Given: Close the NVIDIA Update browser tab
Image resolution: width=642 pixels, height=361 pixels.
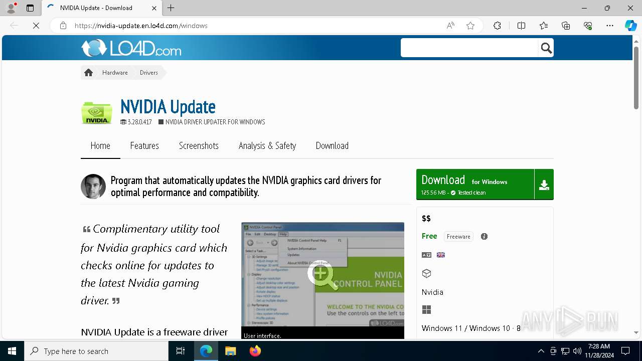Looking at the screenshot, I should pyautogui.click(x=154, y=8).
